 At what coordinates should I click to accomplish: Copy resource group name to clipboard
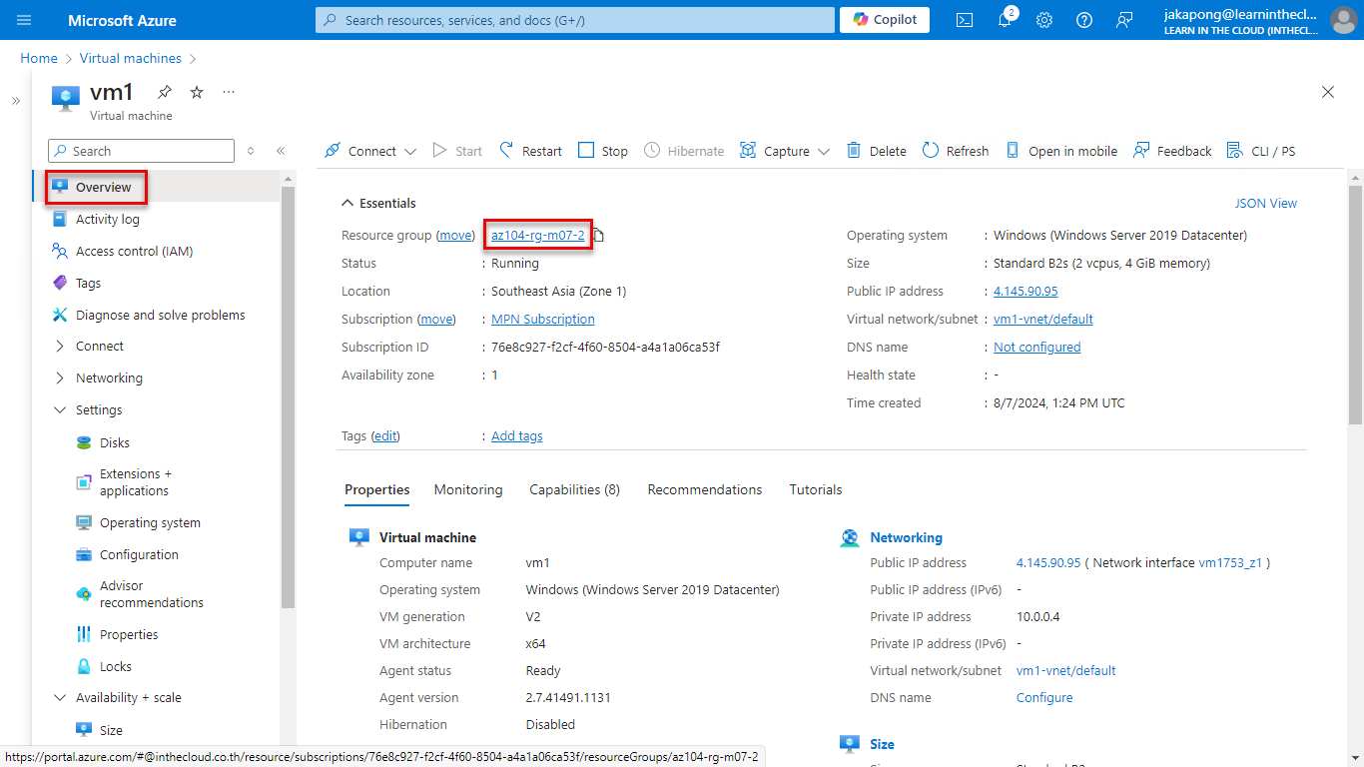pos(599,236)
